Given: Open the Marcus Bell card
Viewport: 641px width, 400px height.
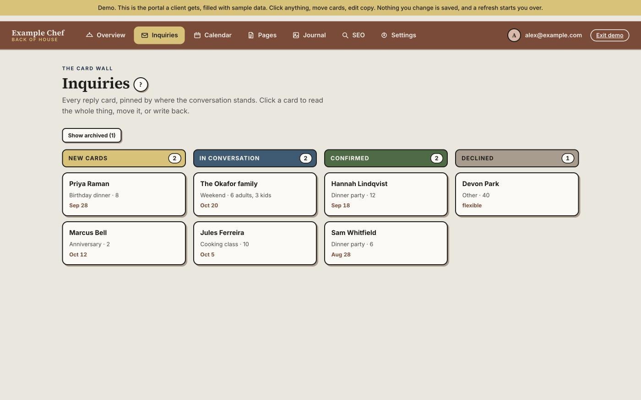Looking at the screenshot, I should 124,243.
